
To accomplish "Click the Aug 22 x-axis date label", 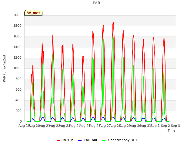I will [55, 126].
